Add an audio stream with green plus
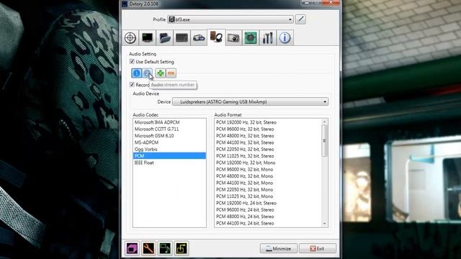 160,73
